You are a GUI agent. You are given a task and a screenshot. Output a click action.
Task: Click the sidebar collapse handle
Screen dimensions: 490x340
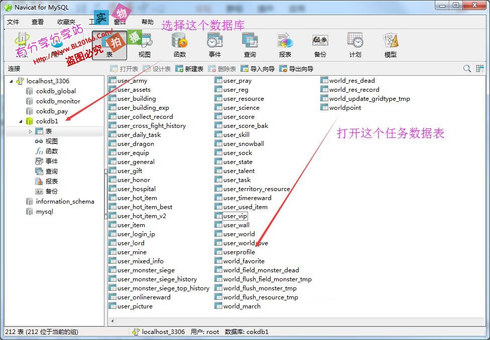coord(105,194)
